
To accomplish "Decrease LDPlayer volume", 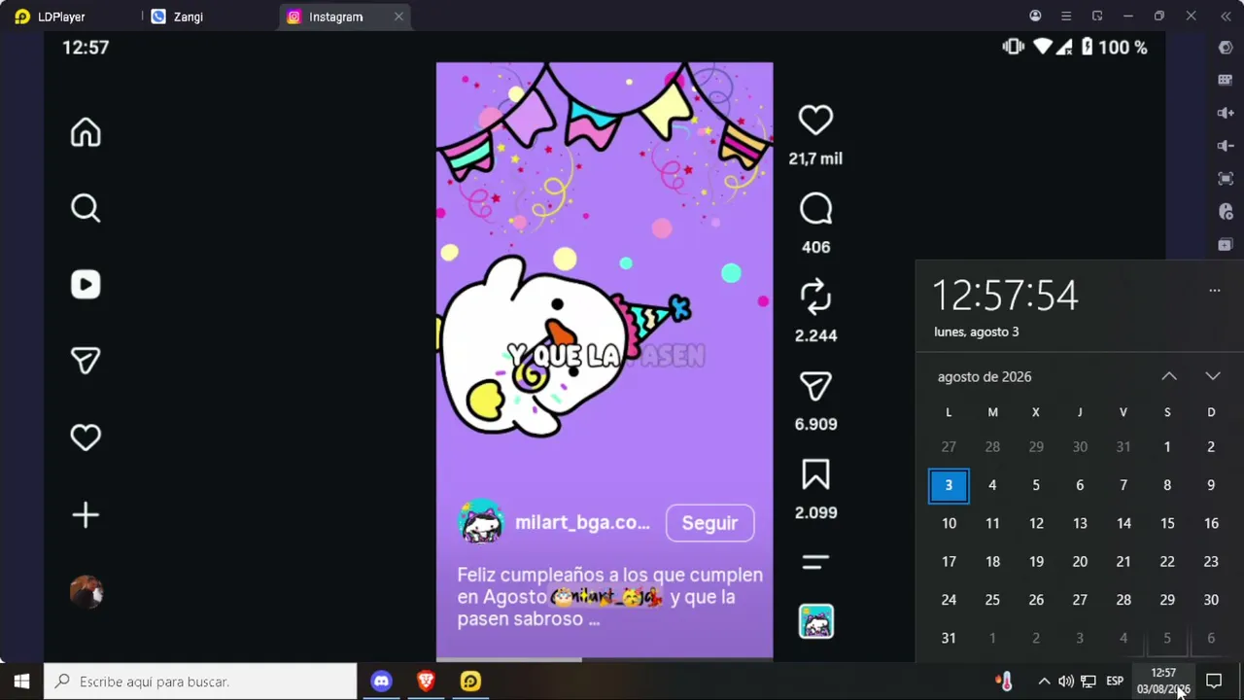I will pos(1226,146).
